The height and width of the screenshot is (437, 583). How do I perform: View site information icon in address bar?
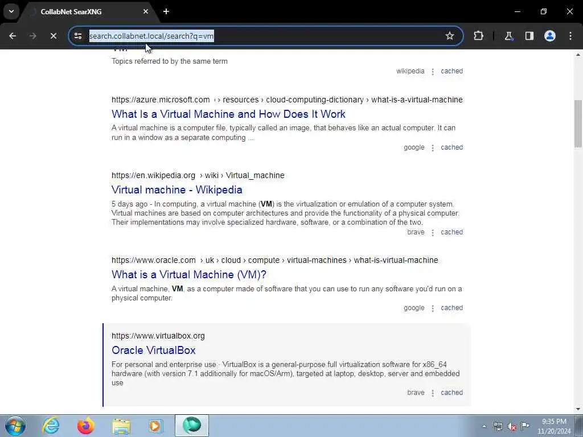pos(78,36)
